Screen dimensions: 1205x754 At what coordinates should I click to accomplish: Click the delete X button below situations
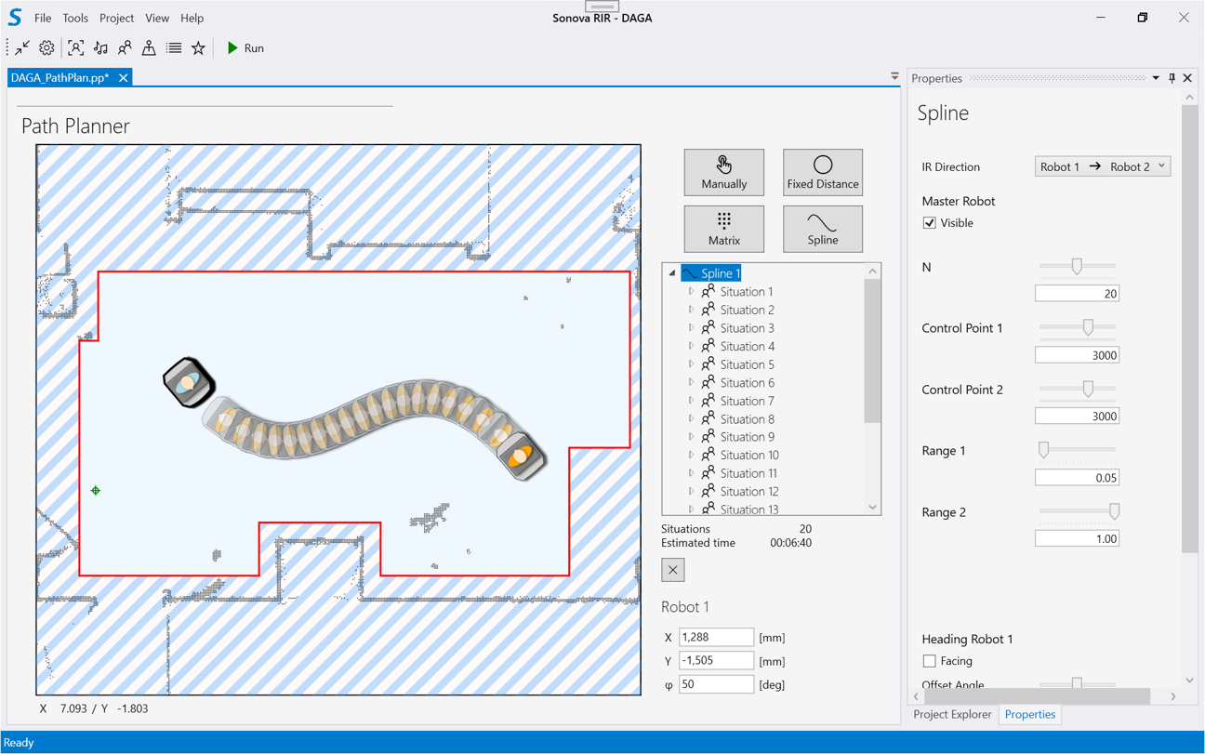(672, 570)
